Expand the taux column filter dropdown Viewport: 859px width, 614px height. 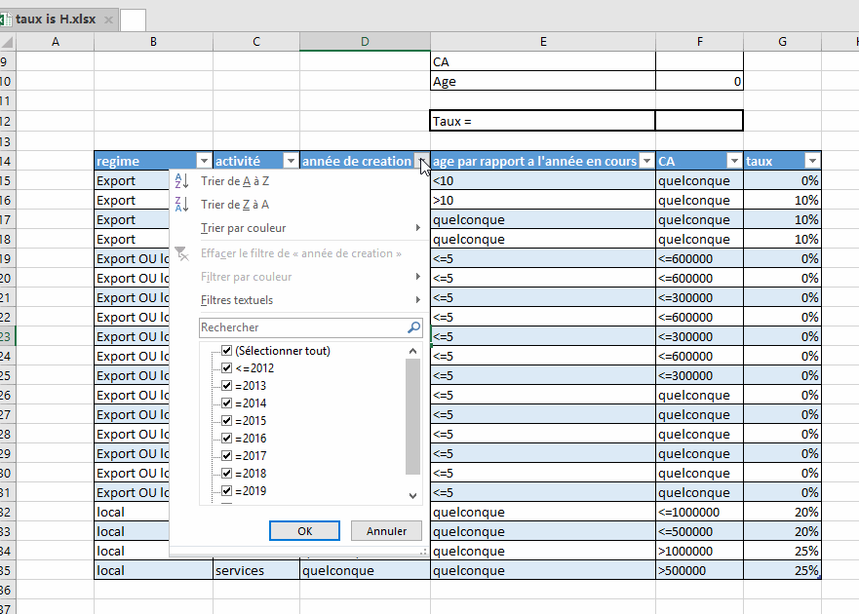811,161
